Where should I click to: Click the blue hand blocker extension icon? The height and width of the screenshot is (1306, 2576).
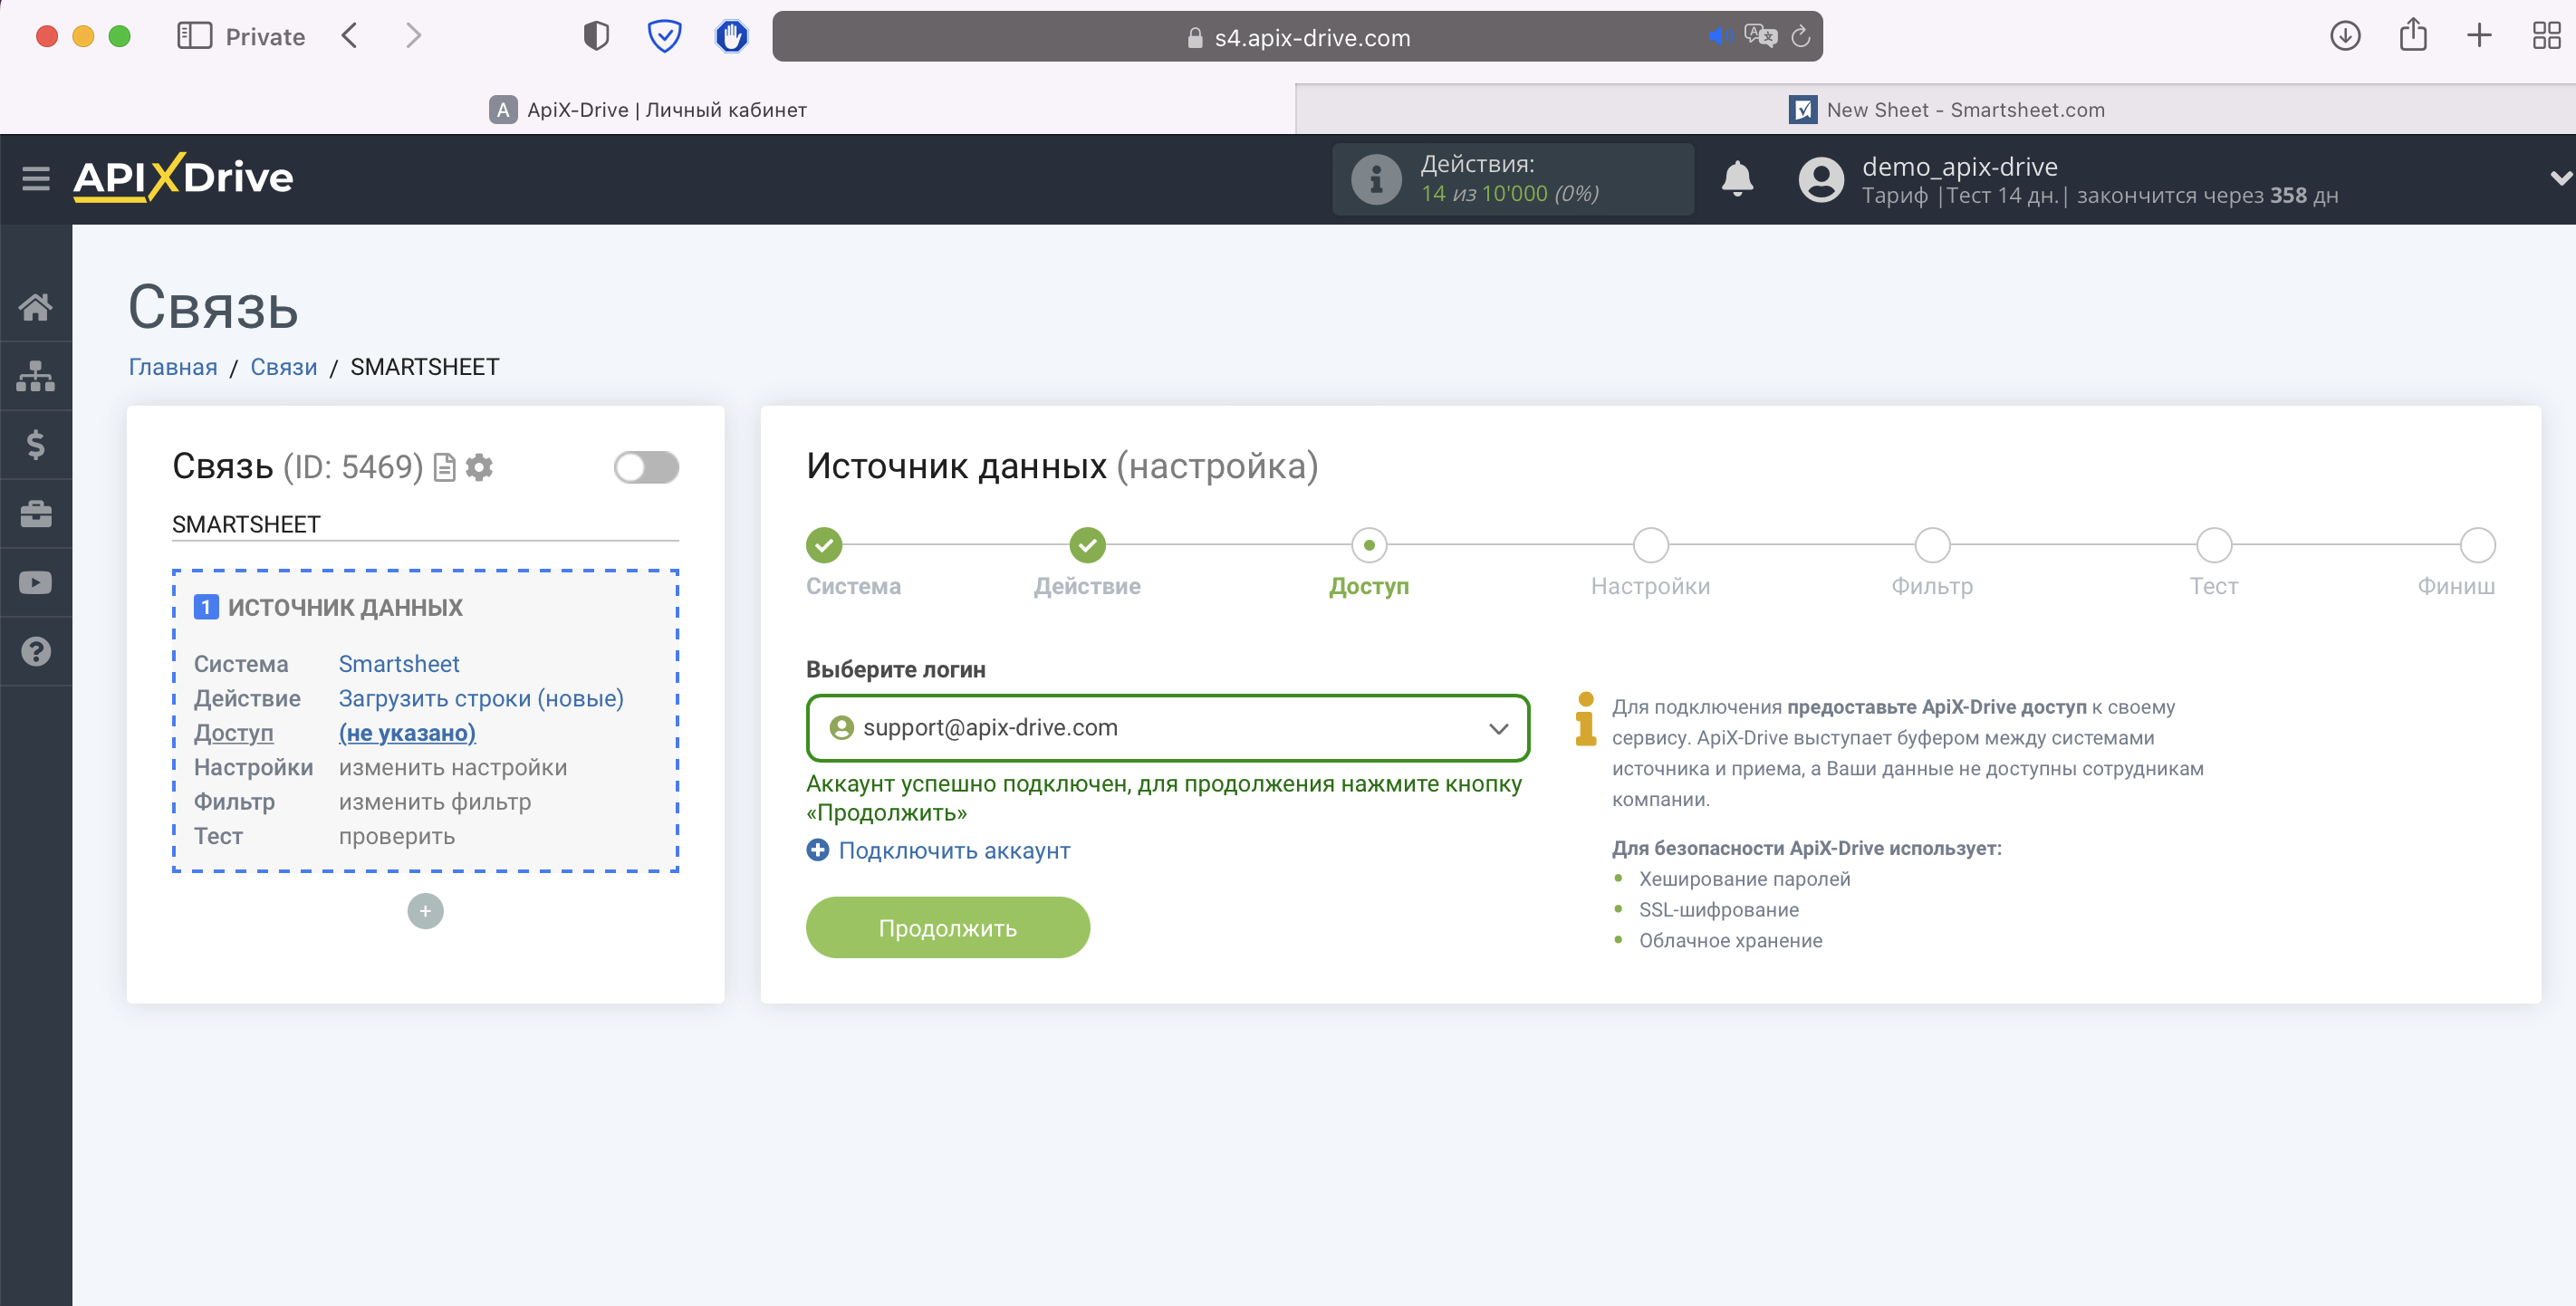coord(731,37)
